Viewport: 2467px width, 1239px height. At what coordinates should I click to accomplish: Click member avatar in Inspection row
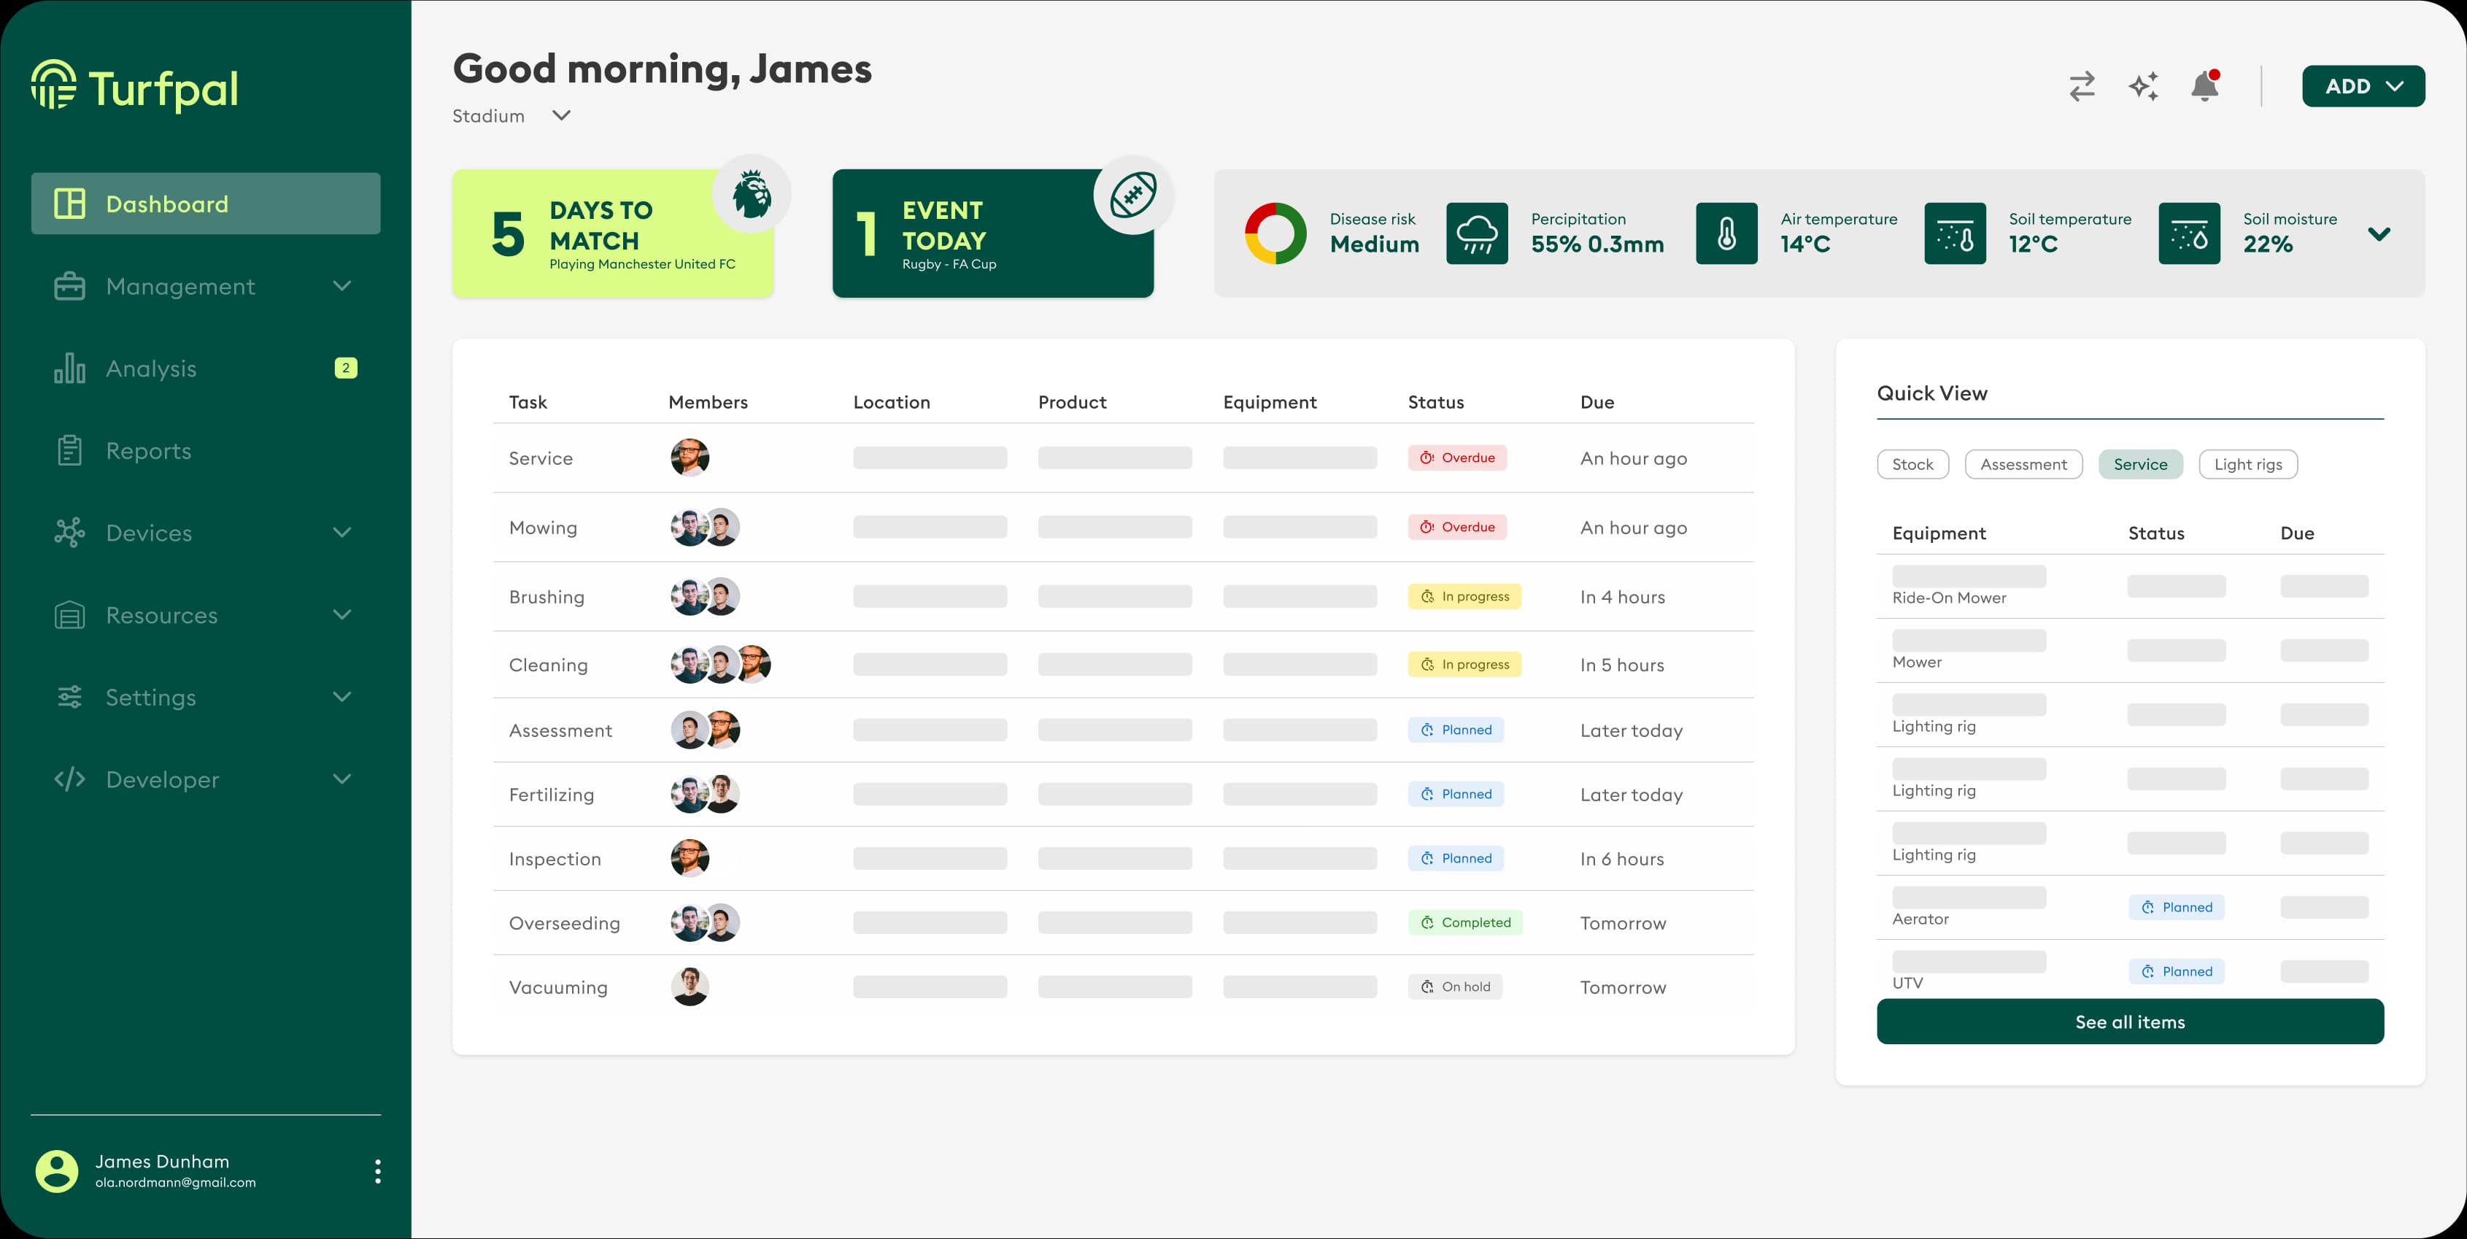[690, 858]
